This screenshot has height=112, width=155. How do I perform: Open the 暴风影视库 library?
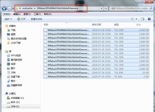pos(17,60)
